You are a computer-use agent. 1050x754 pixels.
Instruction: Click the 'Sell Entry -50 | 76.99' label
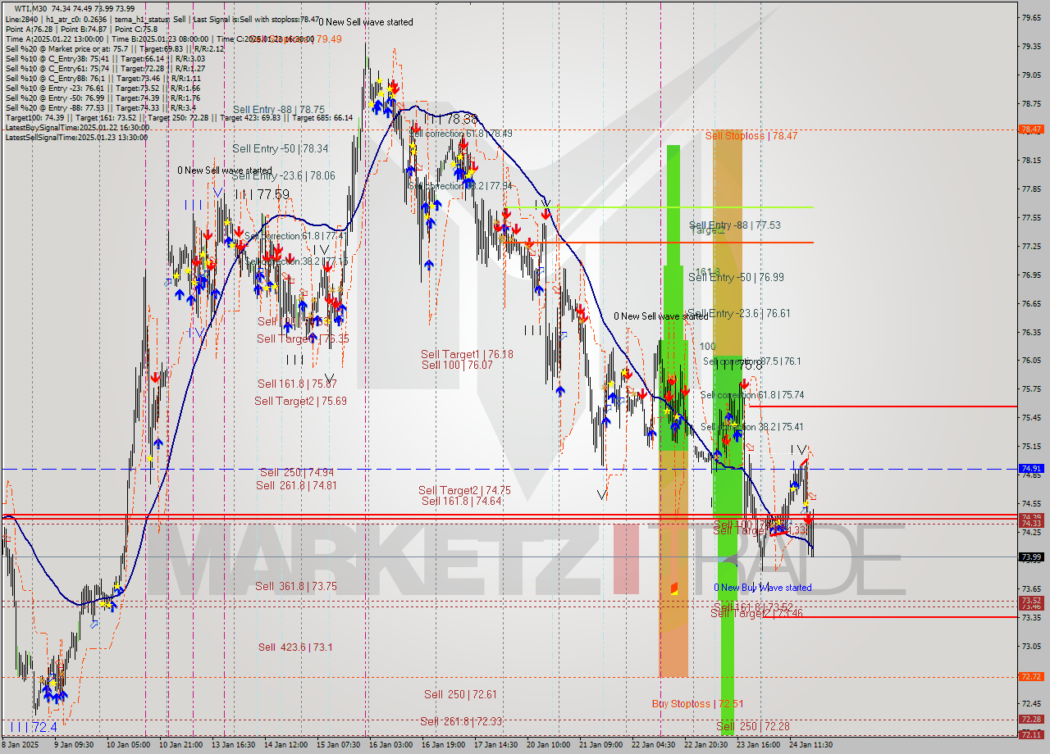click(736, 278)
